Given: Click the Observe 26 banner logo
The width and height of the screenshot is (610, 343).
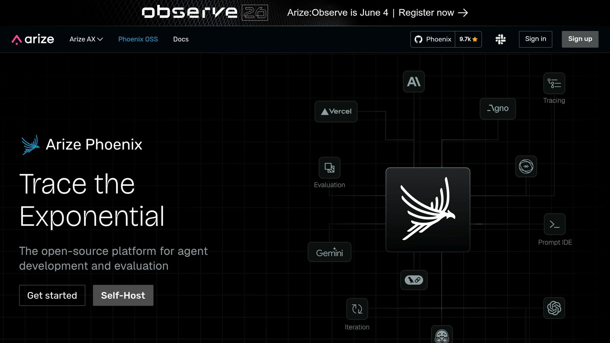Looking at the screenshot, I should pos(205,13).
